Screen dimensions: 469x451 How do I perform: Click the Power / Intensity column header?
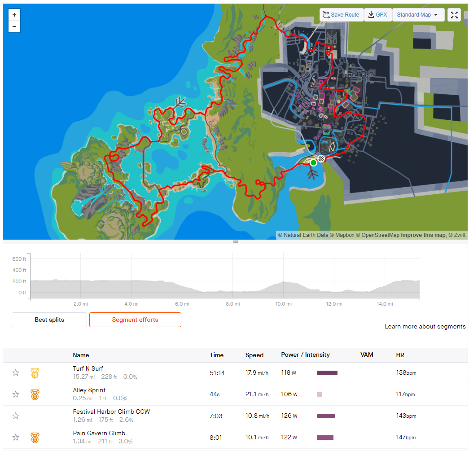click(x=305, y=355)
